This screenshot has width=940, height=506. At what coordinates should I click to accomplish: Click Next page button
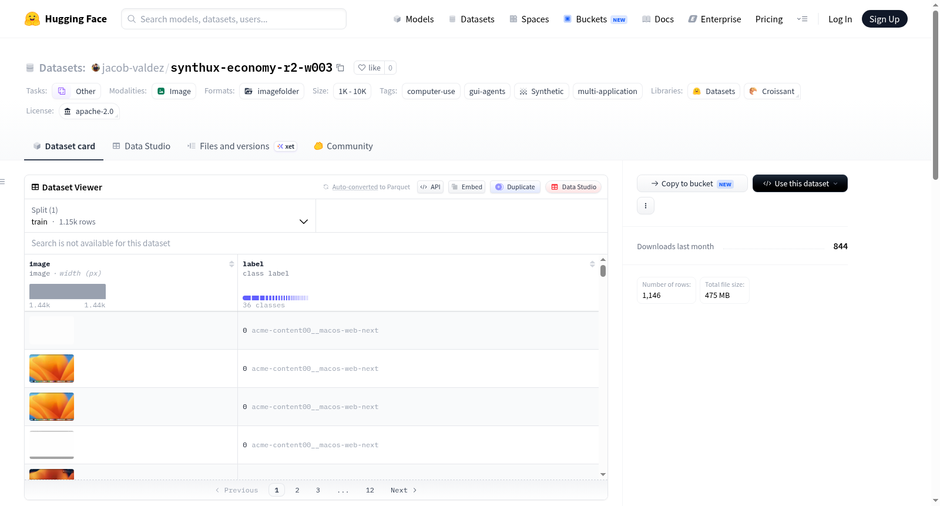404,490
